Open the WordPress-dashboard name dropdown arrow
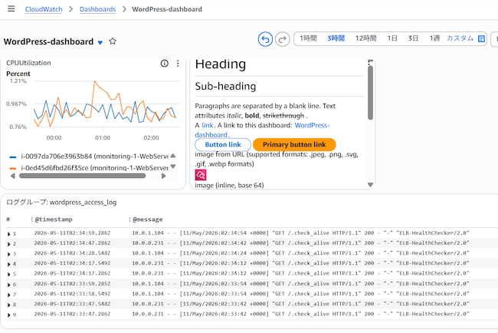The image size is (498, 333). click(100, 42)
